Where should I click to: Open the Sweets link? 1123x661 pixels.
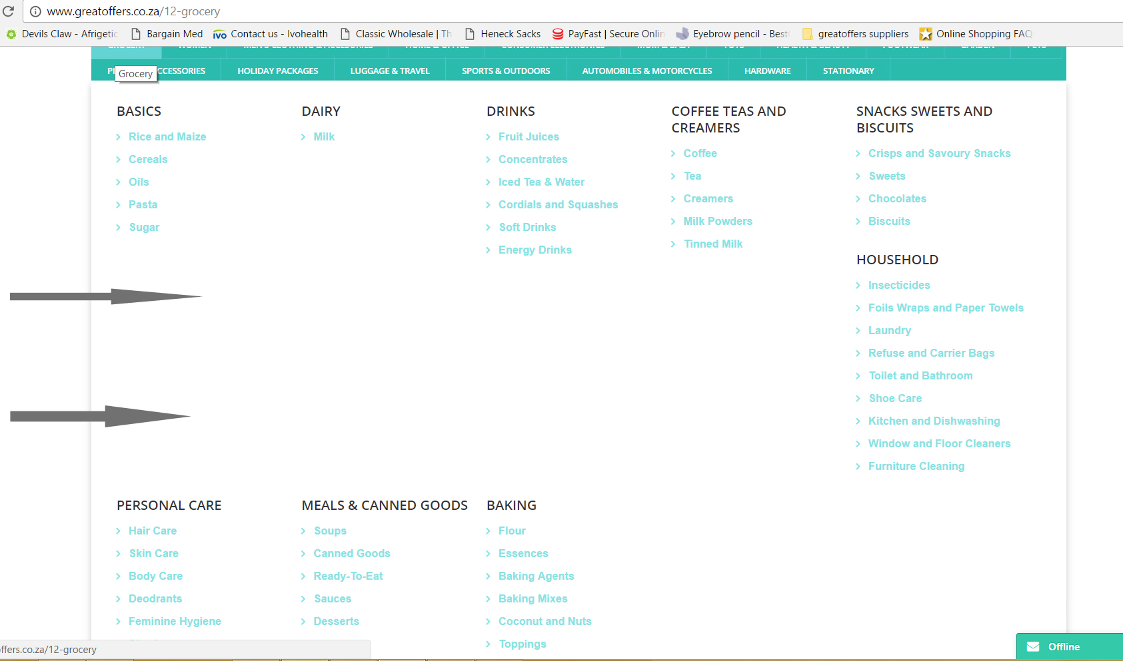click(x=887, y=176)
